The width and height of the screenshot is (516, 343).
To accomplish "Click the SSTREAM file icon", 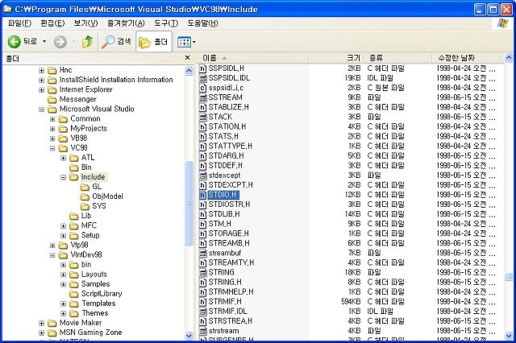I will pos(203,98).
